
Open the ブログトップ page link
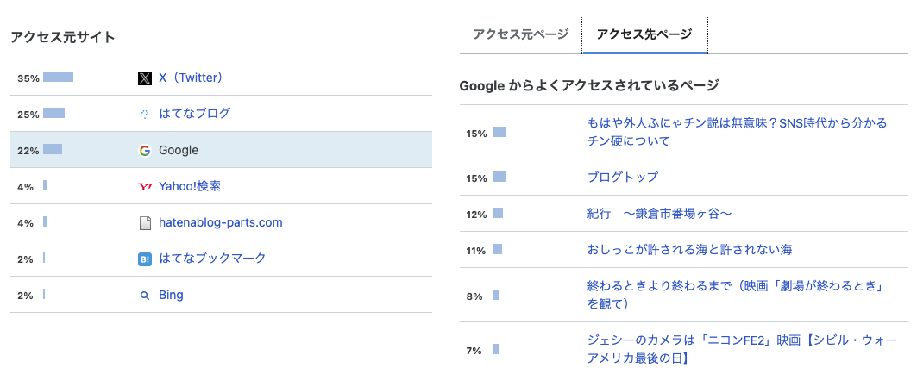[x=622, y=177]
